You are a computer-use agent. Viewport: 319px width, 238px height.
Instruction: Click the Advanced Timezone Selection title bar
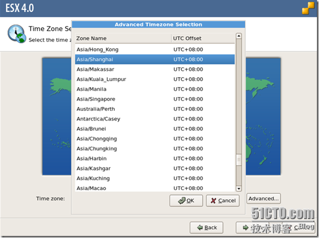[159, 25]
